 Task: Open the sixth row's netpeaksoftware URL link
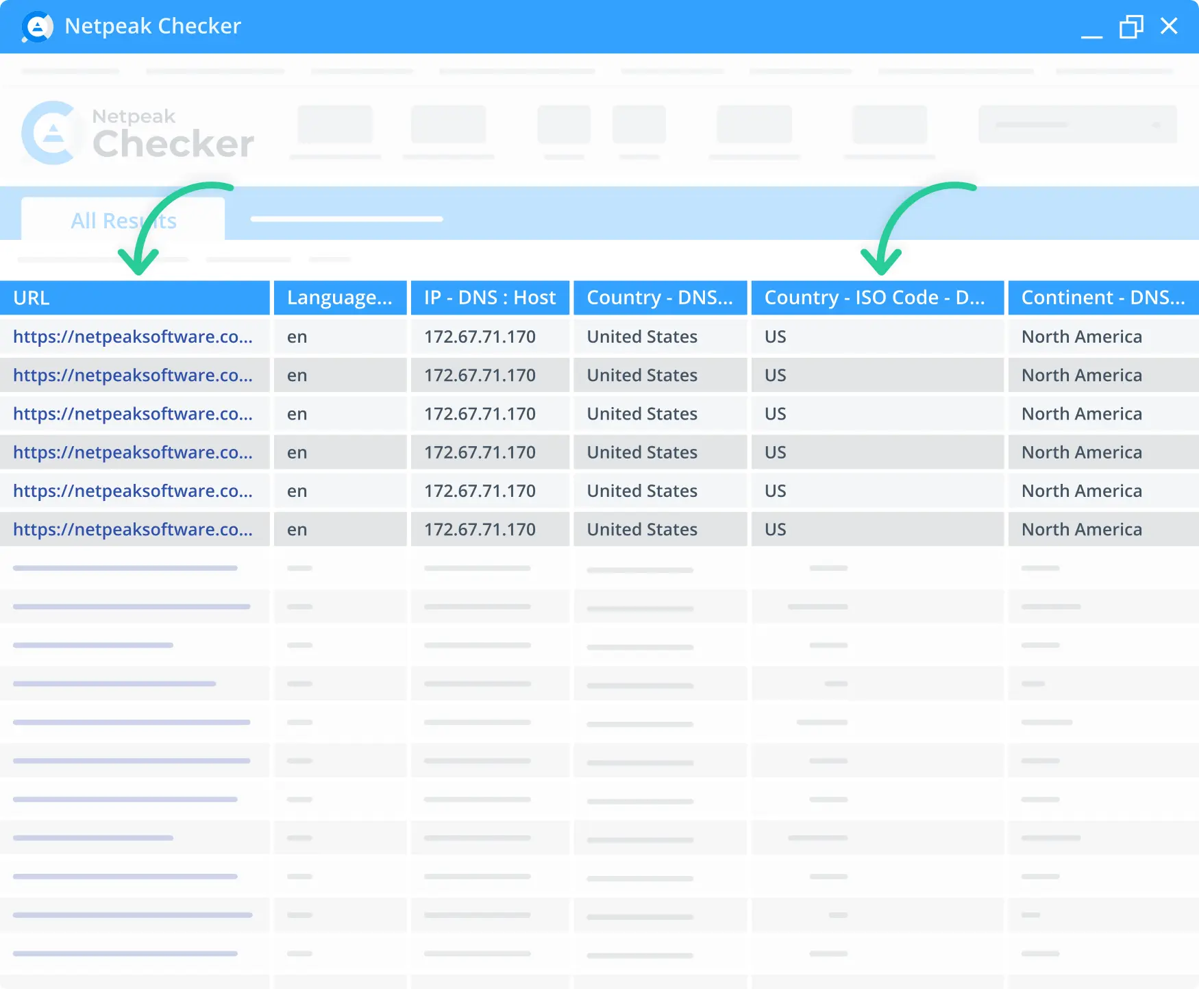click(x=133, y=529)
